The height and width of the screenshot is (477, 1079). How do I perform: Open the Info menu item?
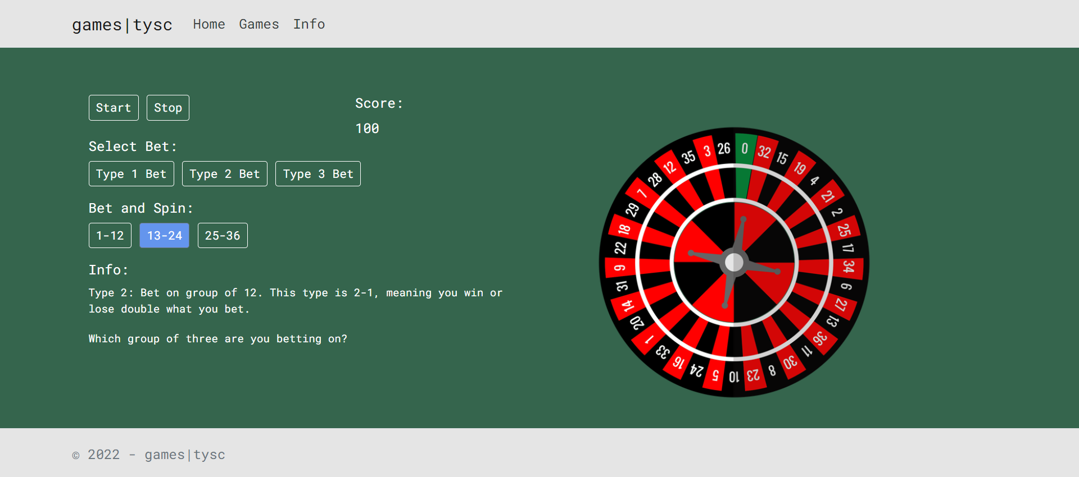(x=309, y=24)
